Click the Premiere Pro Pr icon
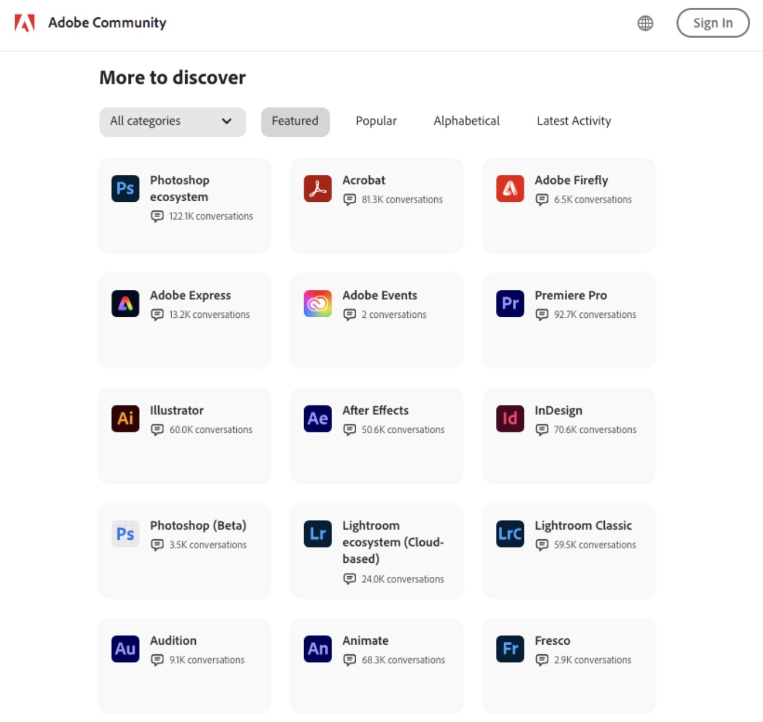The image size is (763, 722). (x=510, y=303)
